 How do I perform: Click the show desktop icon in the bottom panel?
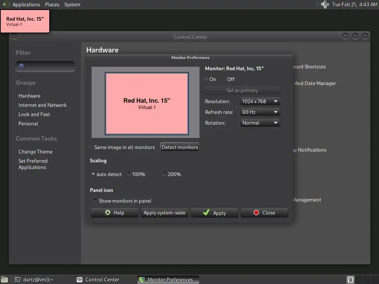coord(4,280)
